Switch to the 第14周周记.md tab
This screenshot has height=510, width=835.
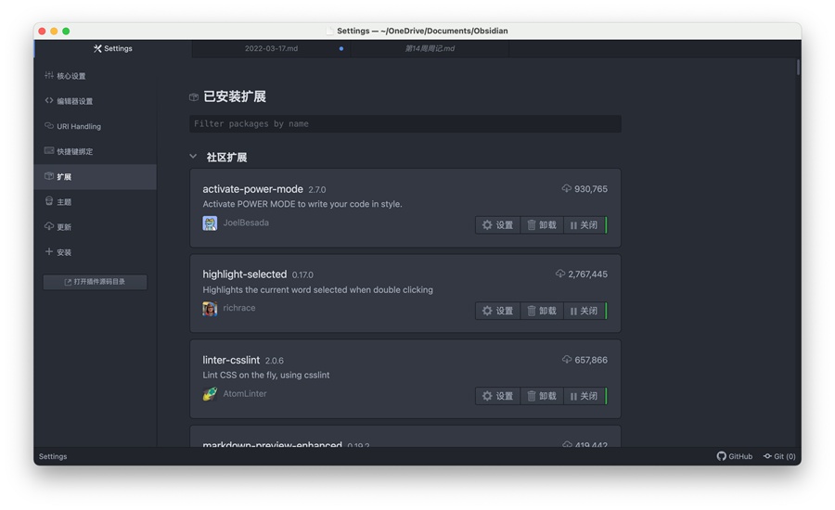click(430, 48)
